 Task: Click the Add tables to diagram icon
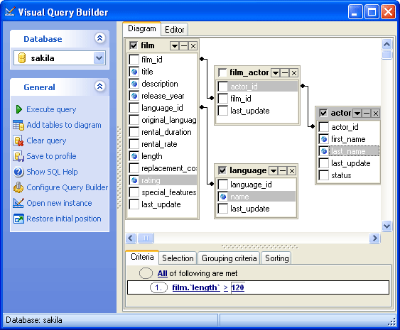(18, 125)
